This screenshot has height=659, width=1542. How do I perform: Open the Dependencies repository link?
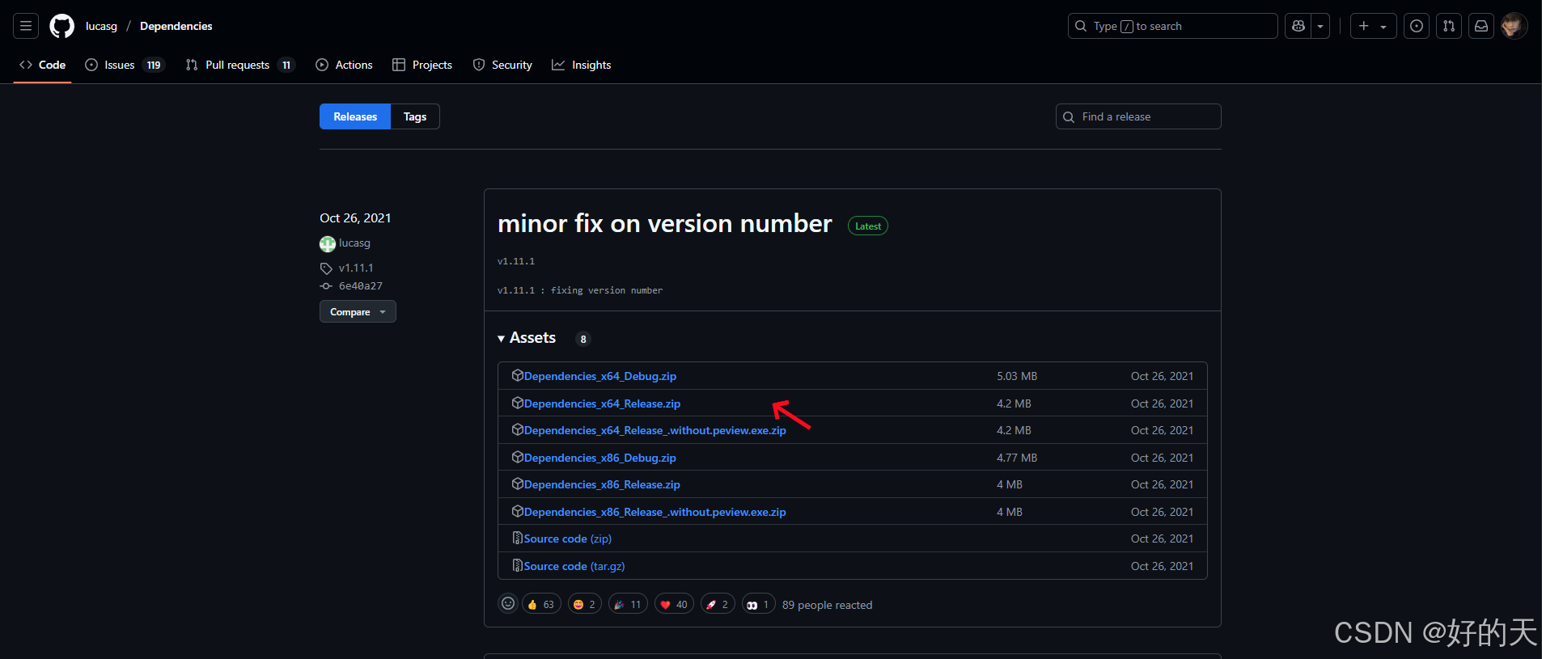[176, 26]
